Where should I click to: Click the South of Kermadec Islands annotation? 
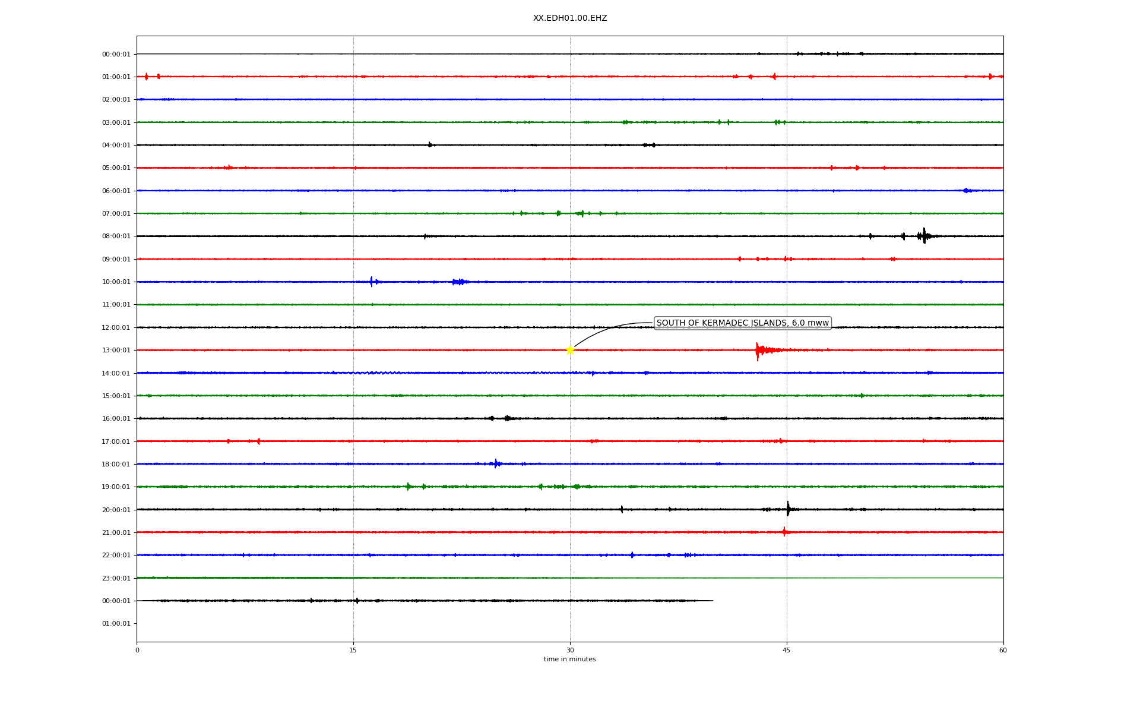742,323
